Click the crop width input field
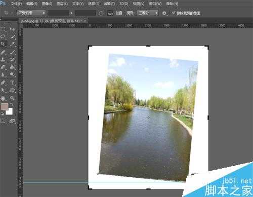The image size is (253, 197). coord(58,13)
